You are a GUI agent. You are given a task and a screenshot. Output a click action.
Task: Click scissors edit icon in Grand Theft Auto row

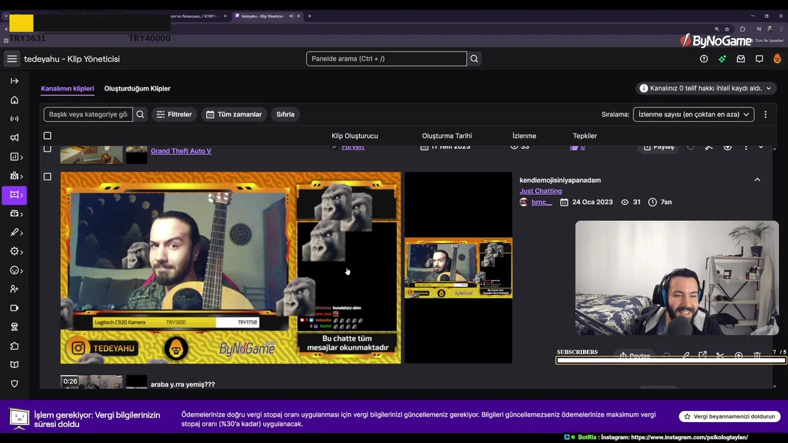coord(709,147)
